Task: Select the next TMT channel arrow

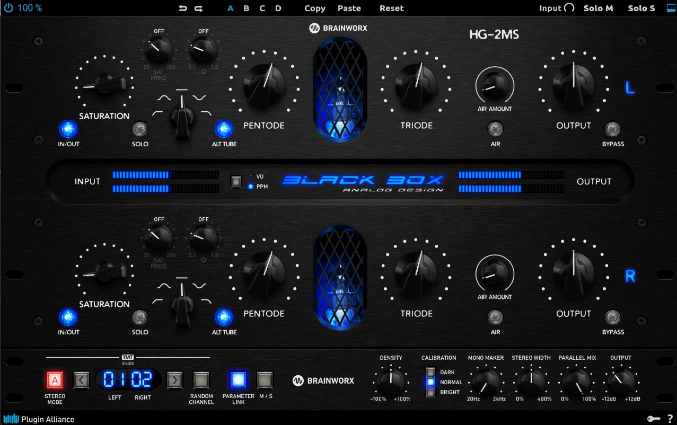Action: 175,380
